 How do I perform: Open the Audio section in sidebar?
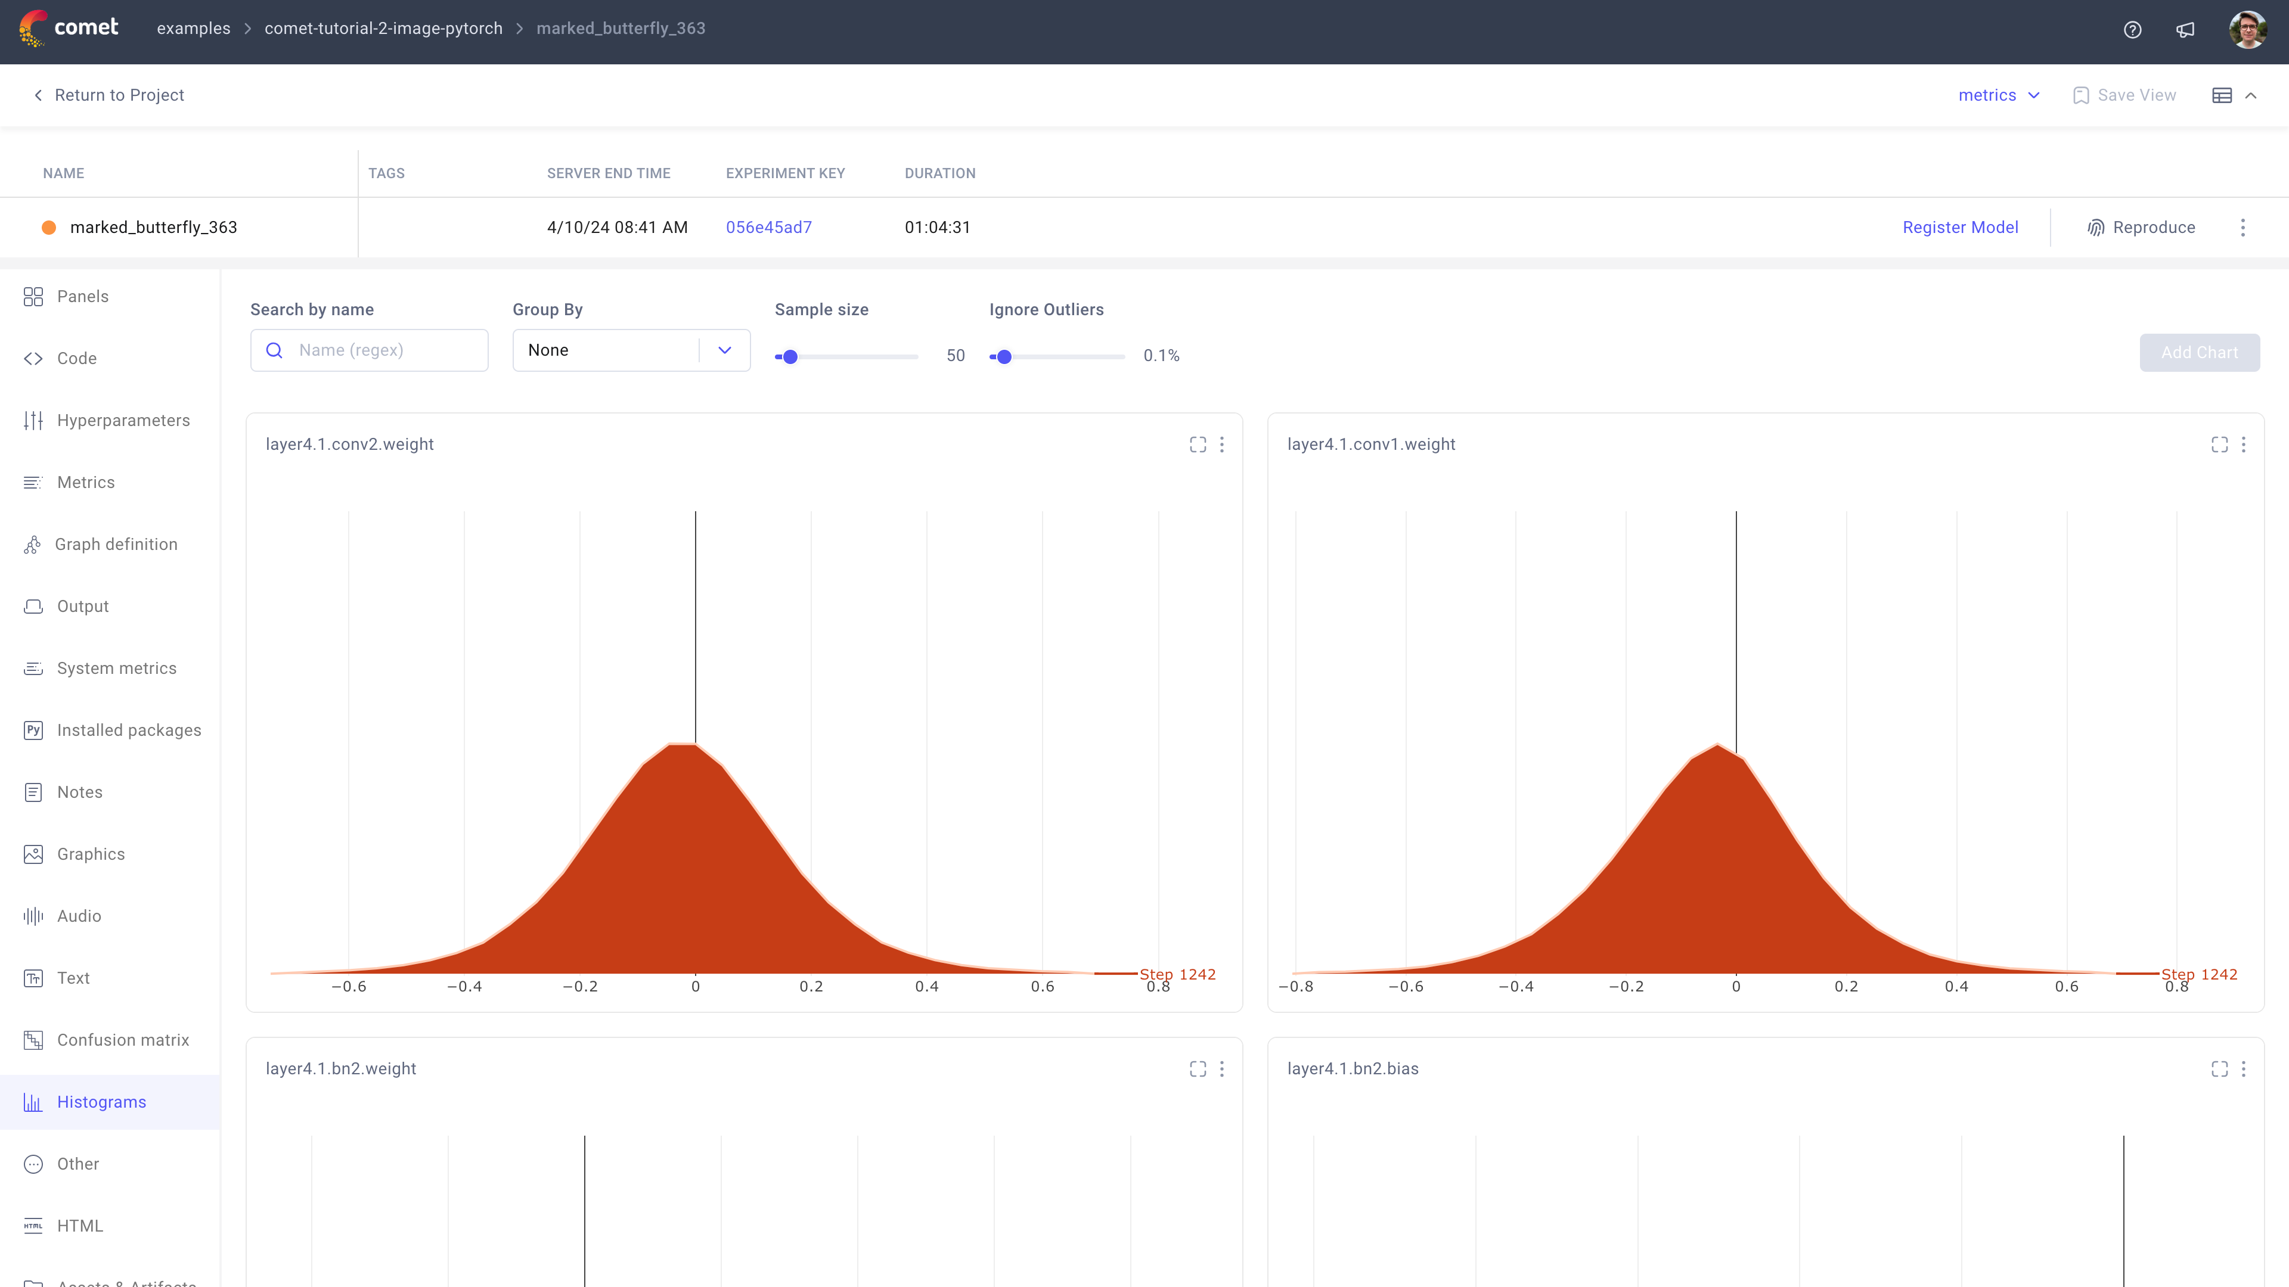(79, 916)
